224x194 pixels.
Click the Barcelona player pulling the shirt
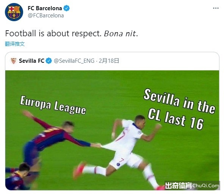[55, 140]
